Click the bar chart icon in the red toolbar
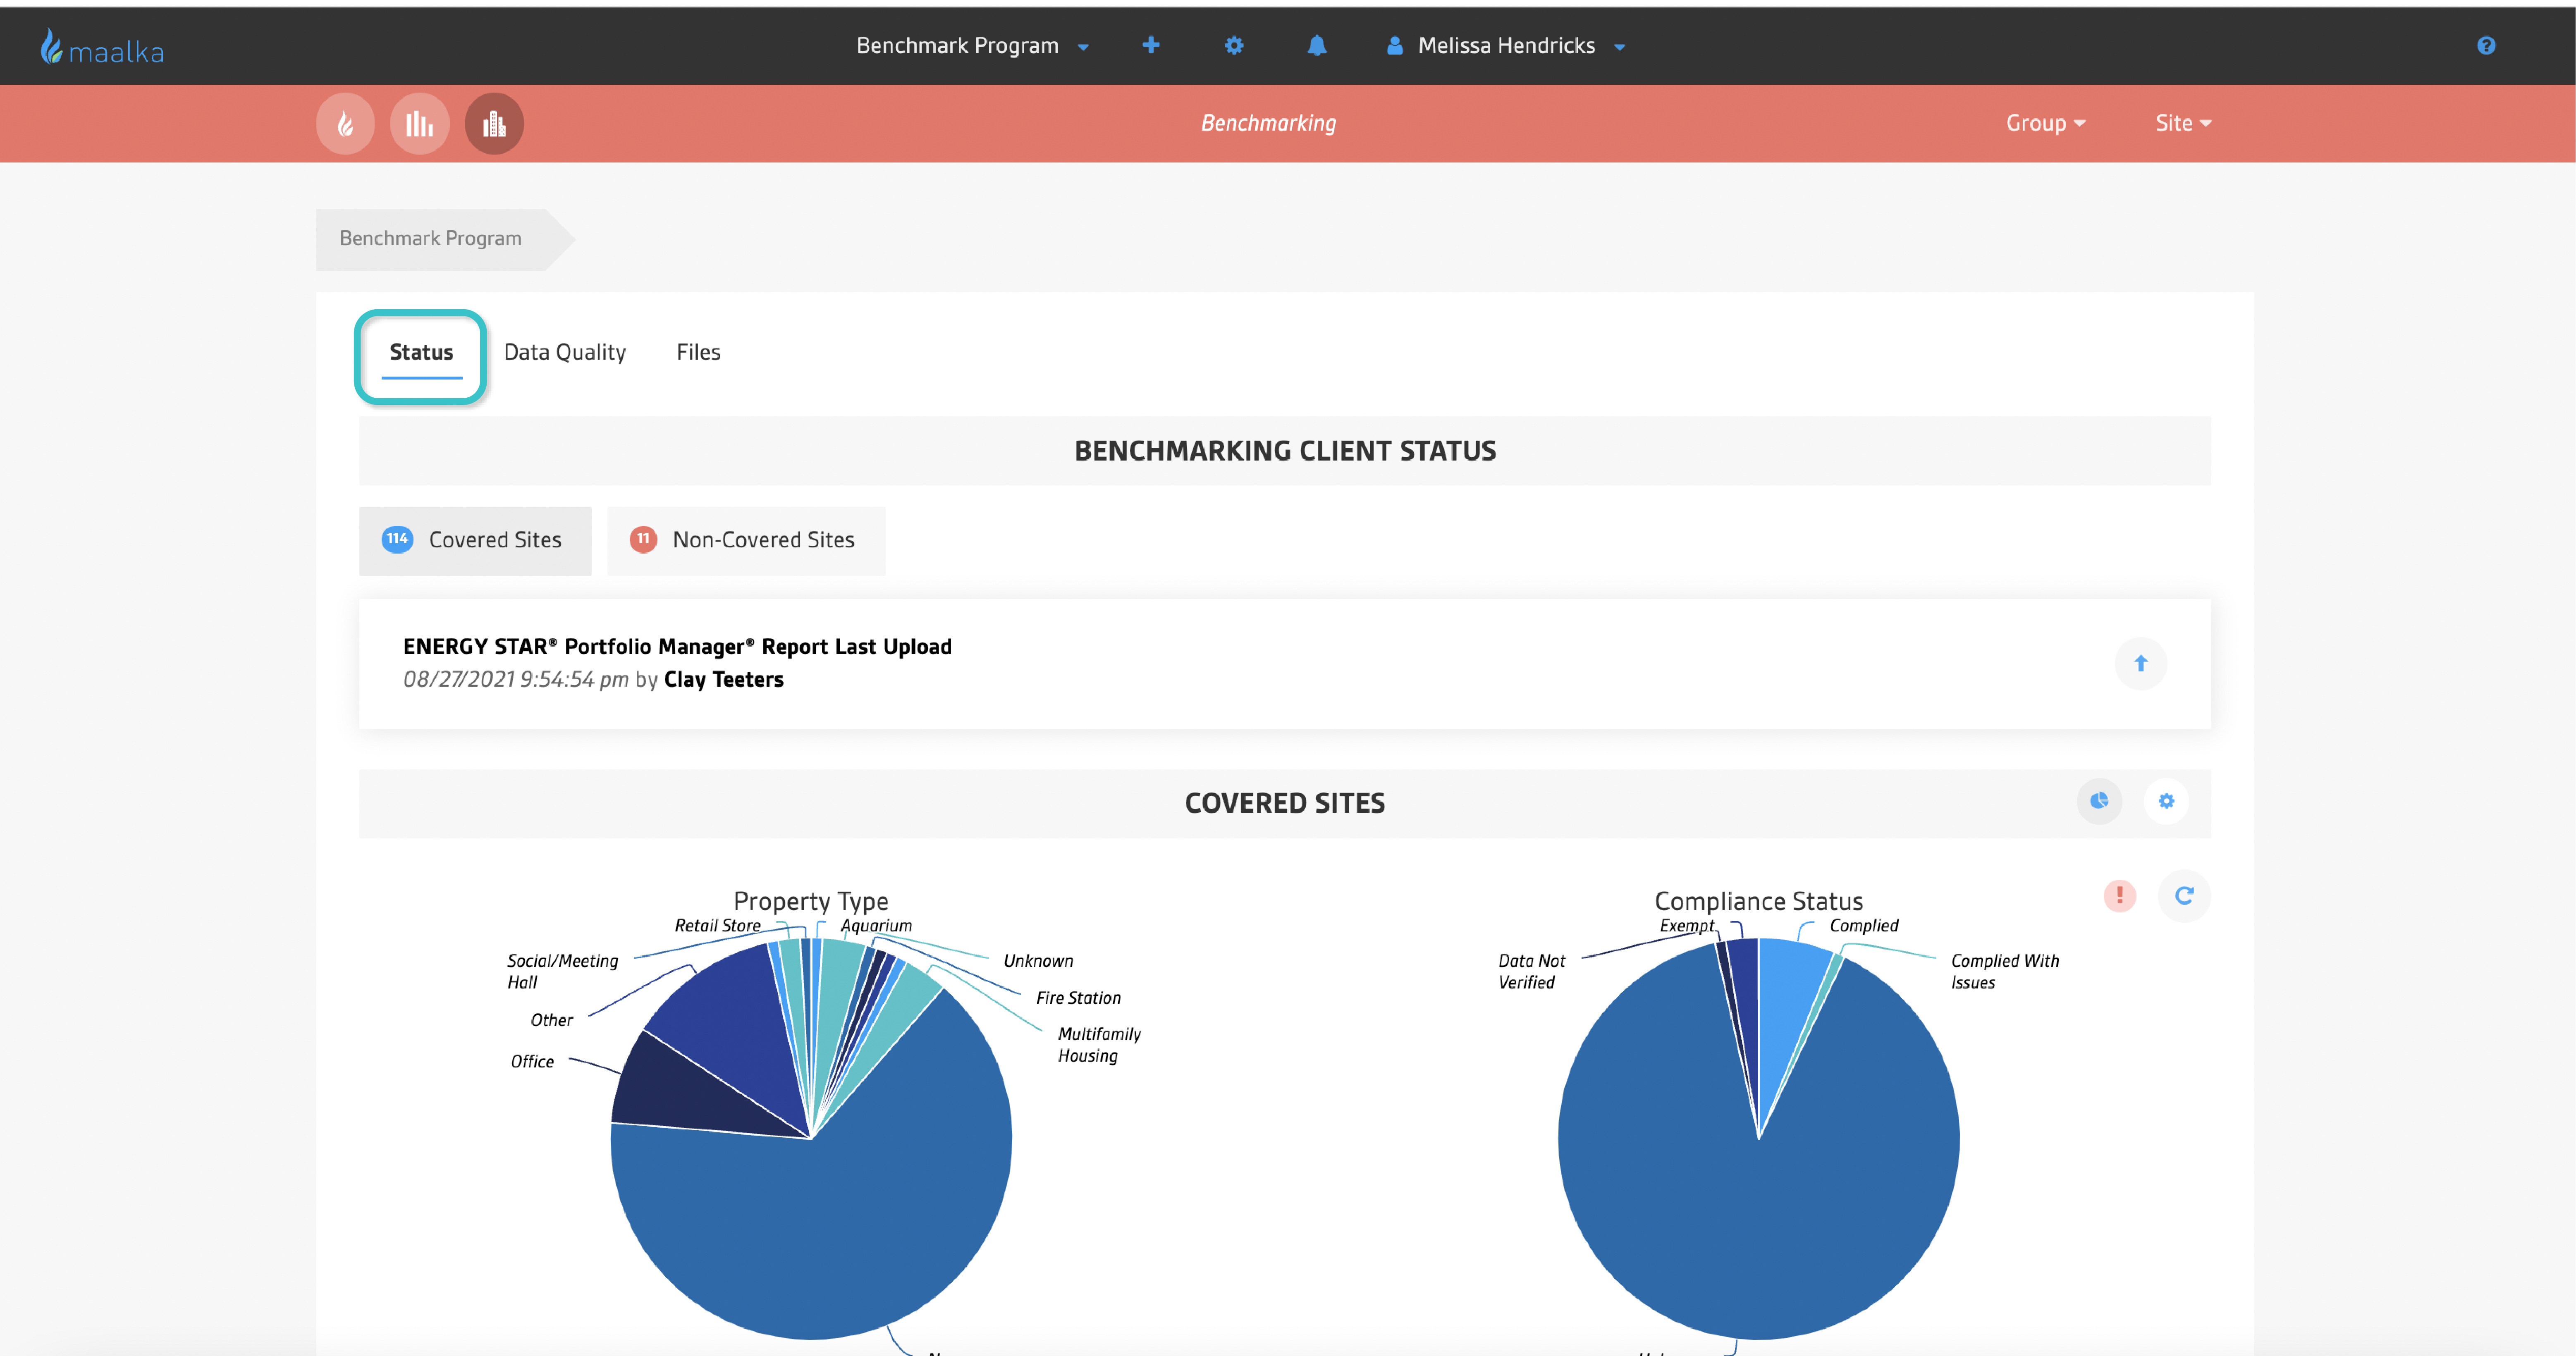 click(420, 123)
